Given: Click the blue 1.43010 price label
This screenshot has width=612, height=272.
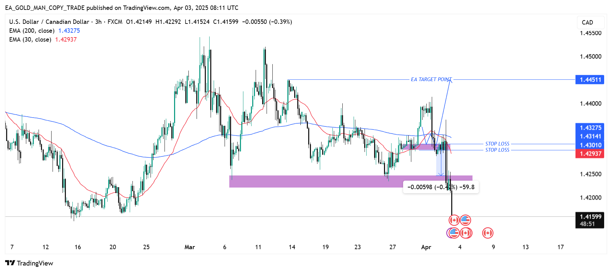Looking at the screenshot, I should [x=590, y=145].
